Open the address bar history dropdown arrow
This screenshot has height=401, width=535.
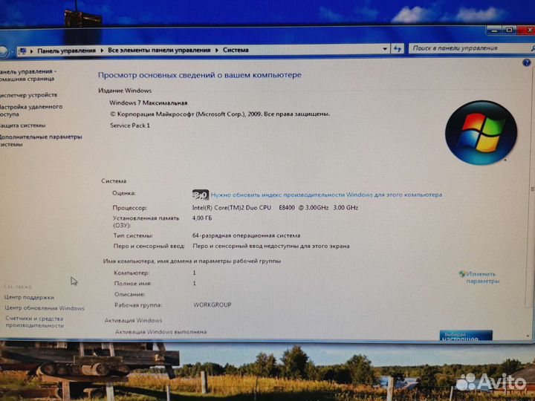click(385, 49)
